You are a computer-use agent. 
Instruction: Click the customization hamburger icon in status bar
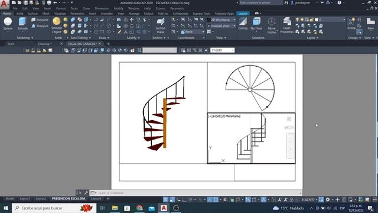[374, 199]
